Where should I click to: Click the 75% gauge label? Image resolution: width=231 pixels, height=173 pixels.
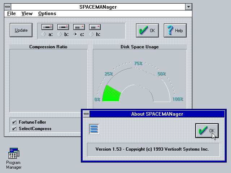(x=138, y=63)
